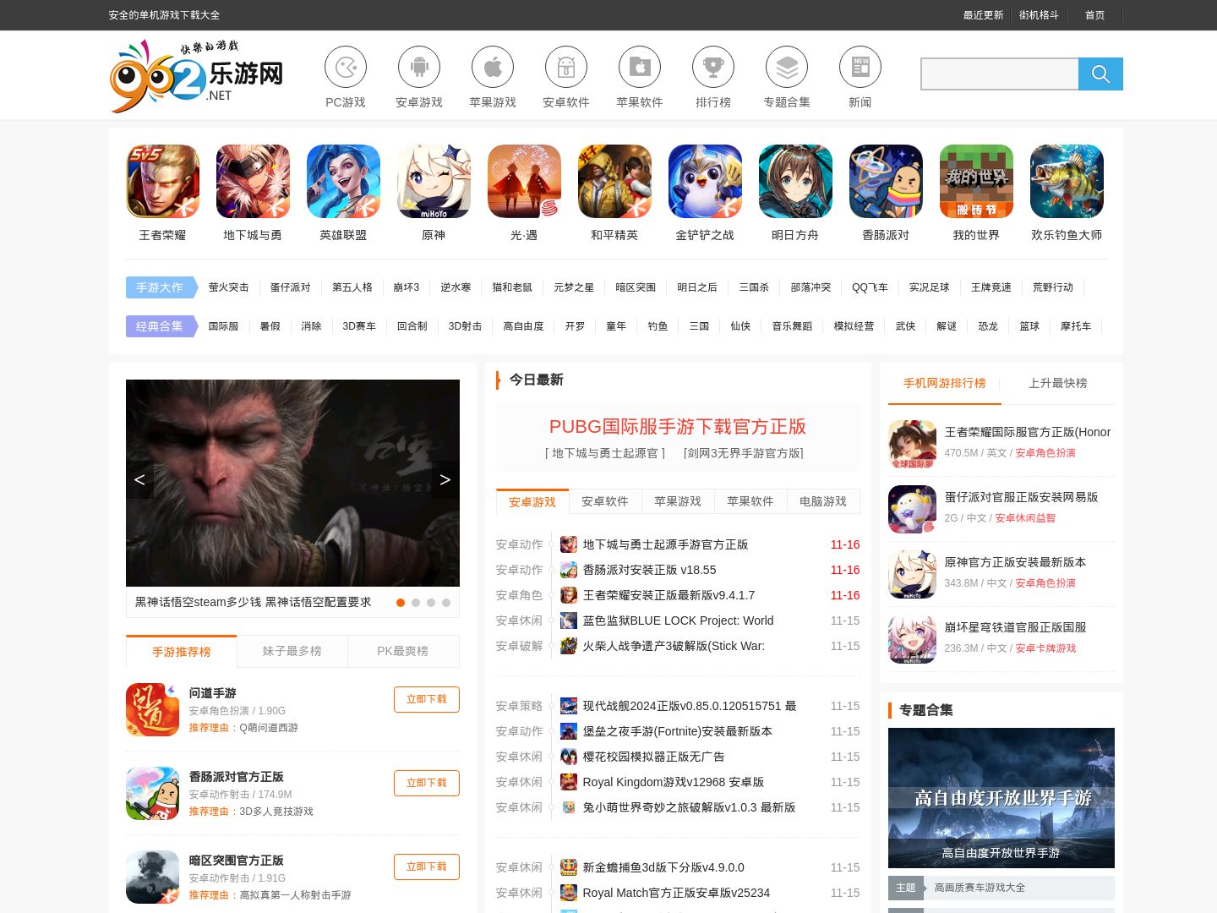Open the 高画质赛车游戏大全 topic link
Screen dimensions: 1217x913
(x=980, y=888)
